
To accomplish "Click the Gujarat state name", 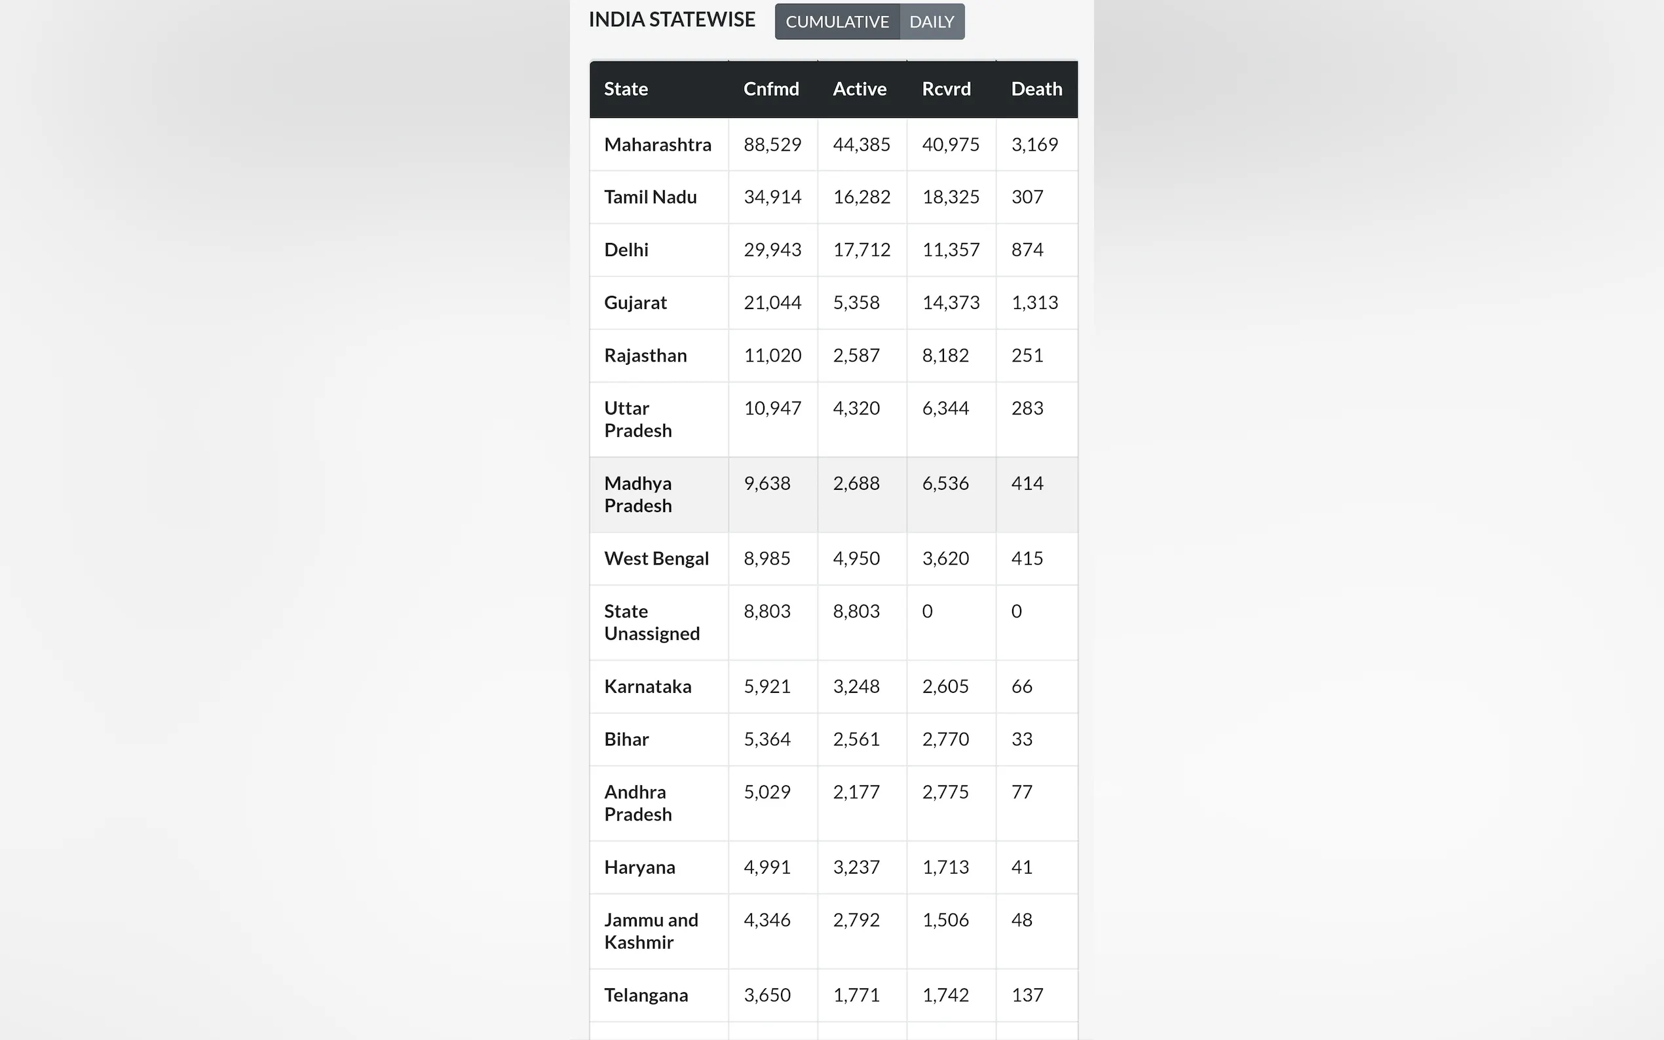I will [x=635, y=303].
